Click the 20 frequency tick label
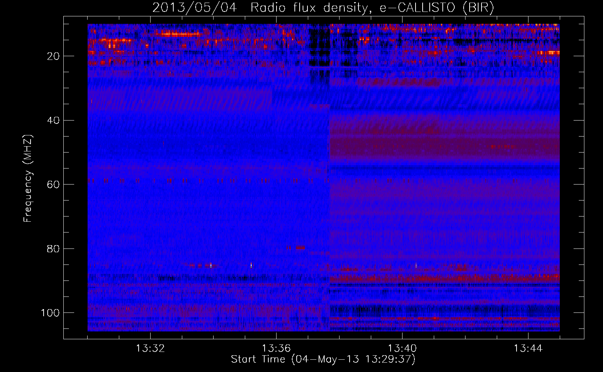Viewport: 603px width, 372px height. coord(53,56)
